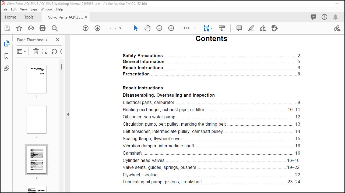This screenshot has height=193, width=345.
Task: Click Electrical parts, carburetor entry
Action: (211, 102)
